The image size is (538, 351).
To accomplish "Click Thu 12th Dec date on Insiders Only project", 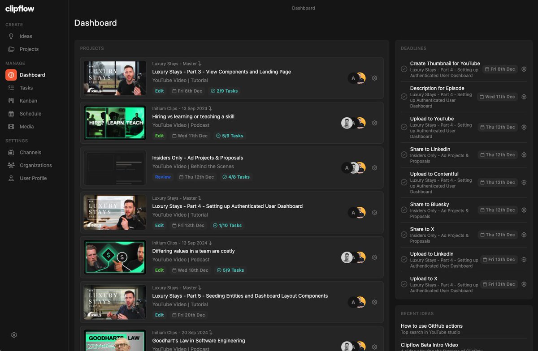I will click(197, 177).
